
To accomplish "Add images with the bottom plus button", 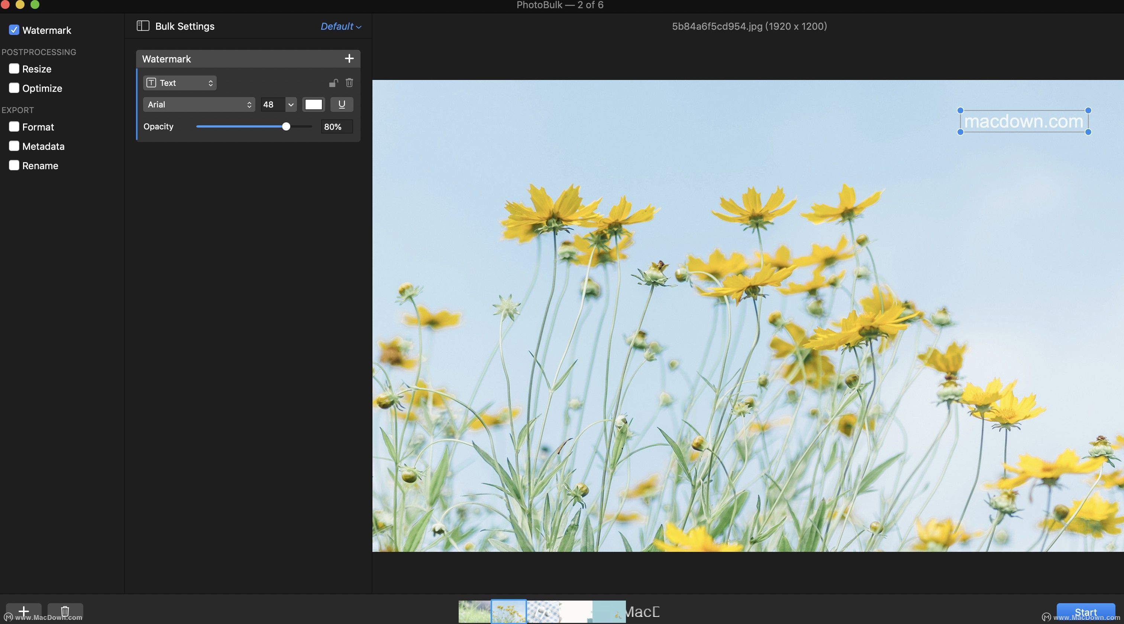I will click(x=23, y=611).
